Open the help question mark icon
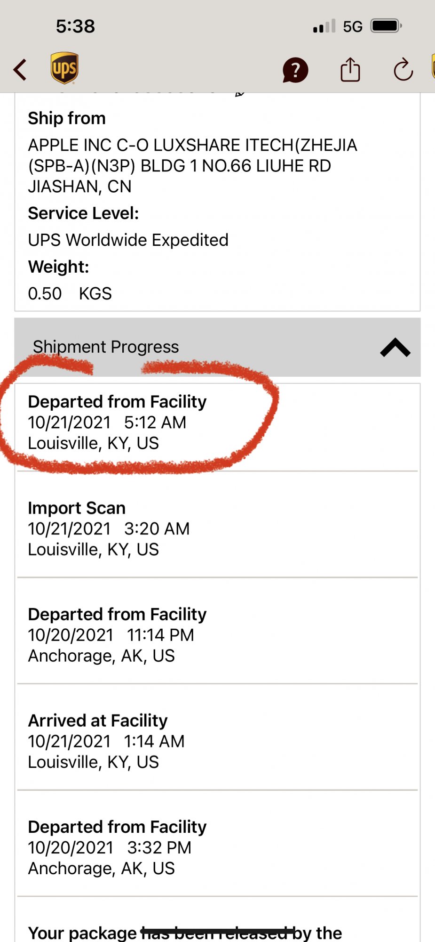Screen dimensions: 435x942 [295, 70]
